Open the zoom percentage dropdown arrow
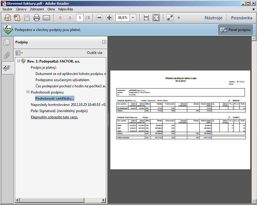This screenshot has width=257, height=205. pos(133,18)
